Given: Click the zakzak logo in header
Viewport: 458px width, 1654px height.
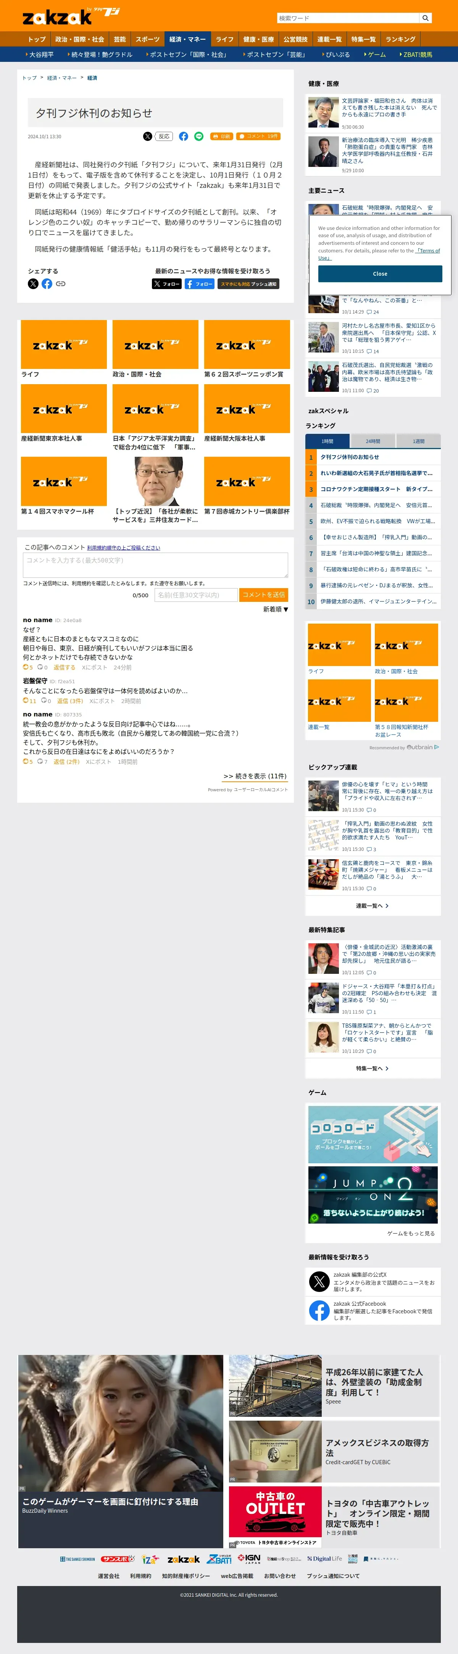Looking at the screenshot, I should 71,16.
